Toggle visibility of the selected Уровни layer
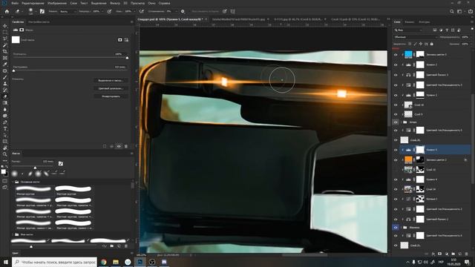The width and height of the screenshot is (475, 267). 396,150
